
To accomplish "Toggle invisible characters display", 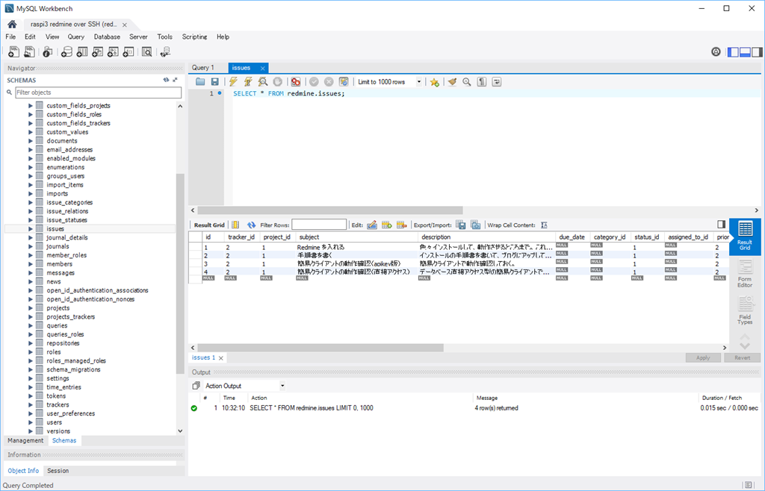I will (x=482, y=82).
